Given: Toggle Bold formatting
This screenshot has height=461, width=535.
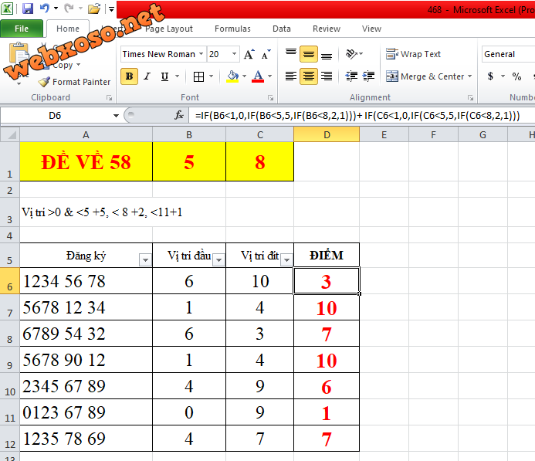Looking at the screenshot, I should pos(129,76).
